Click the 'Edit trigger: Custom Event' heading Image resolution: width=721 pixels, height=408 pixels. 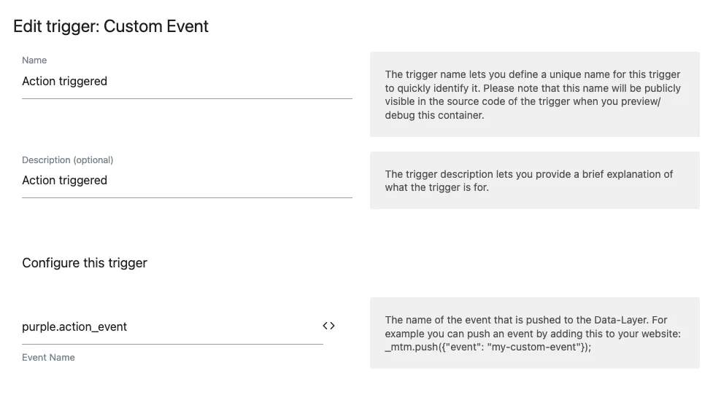click(x=111, y=27)
